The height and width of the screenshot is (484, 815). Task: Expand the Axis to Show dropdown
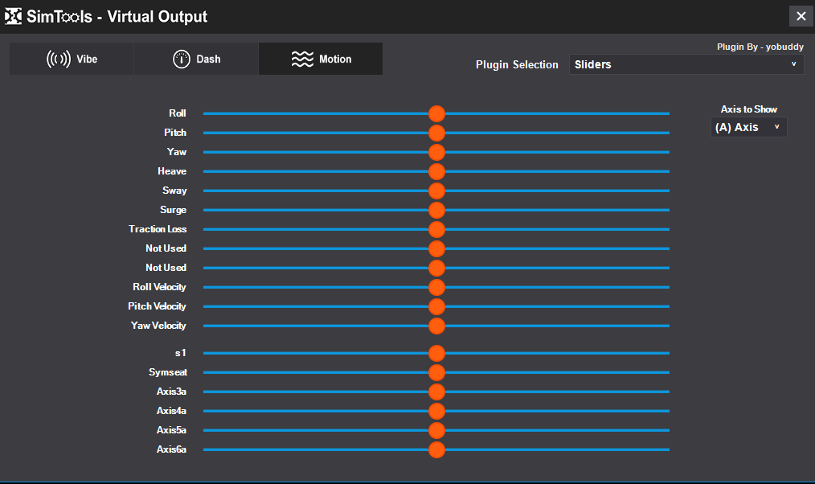(x=748, y=127)
